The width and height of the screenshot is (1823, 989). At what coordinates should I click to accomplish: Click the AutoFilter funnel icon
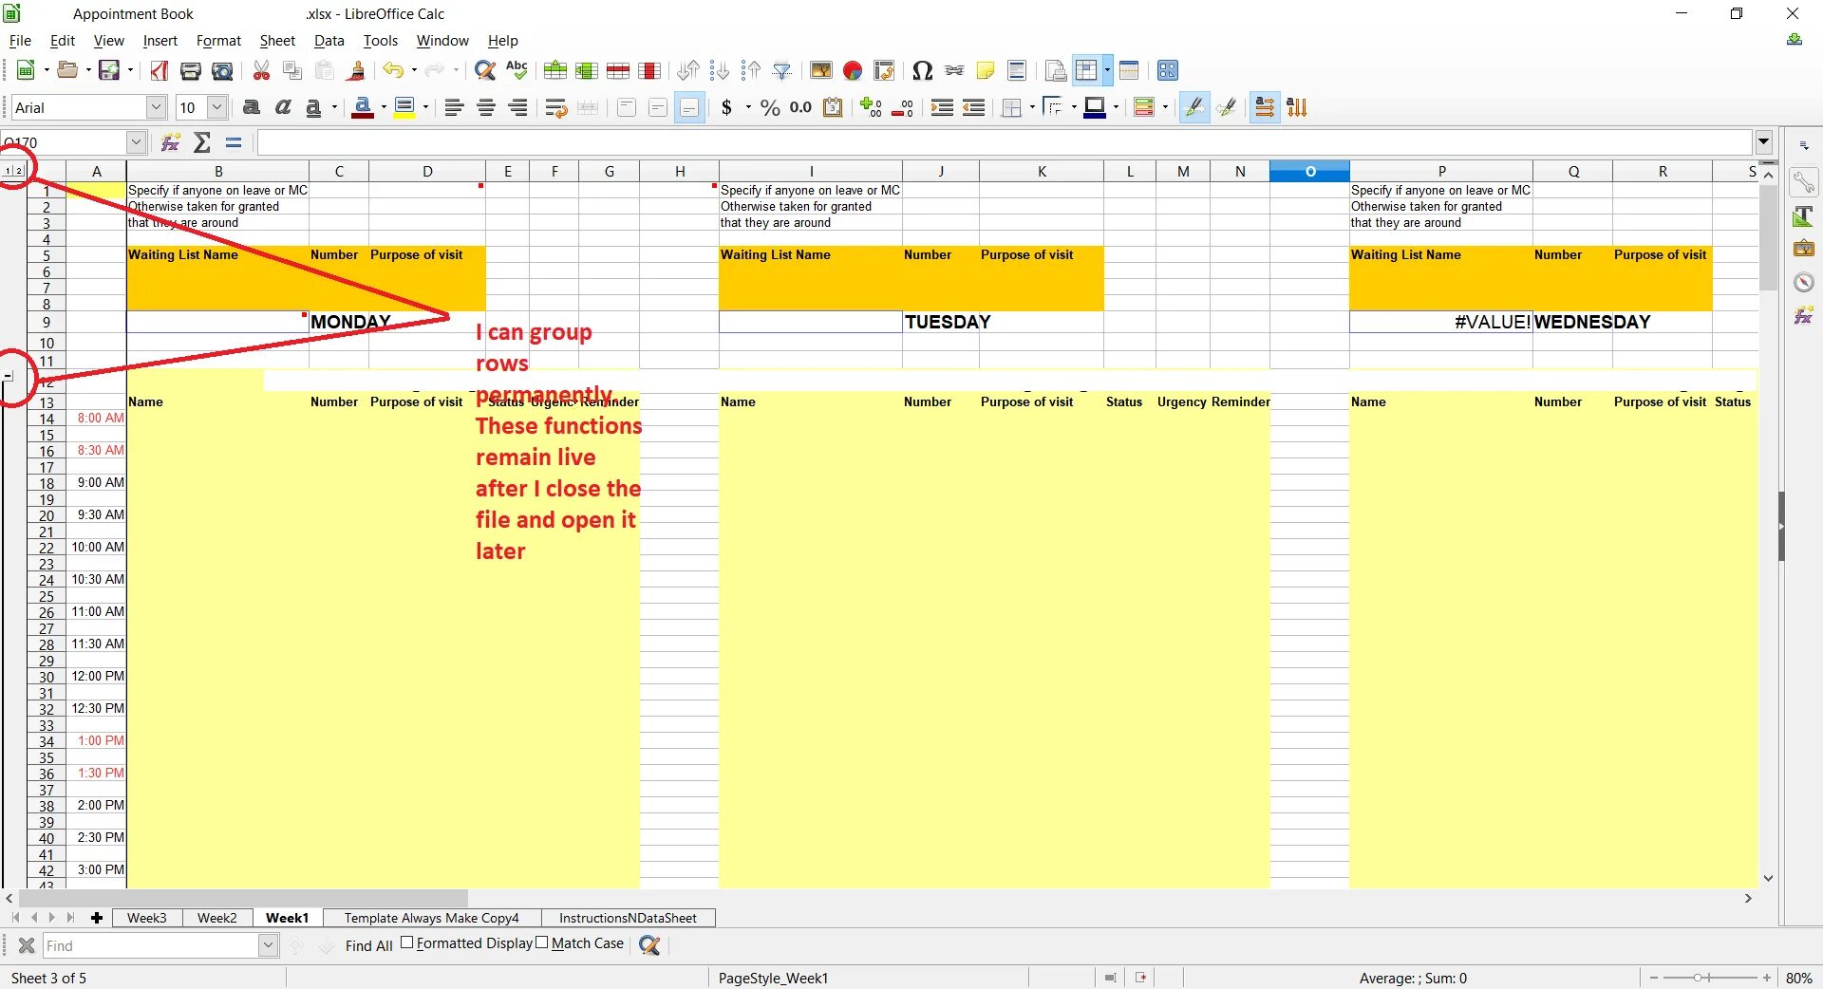pyautogui.click(x=782, y=70)
